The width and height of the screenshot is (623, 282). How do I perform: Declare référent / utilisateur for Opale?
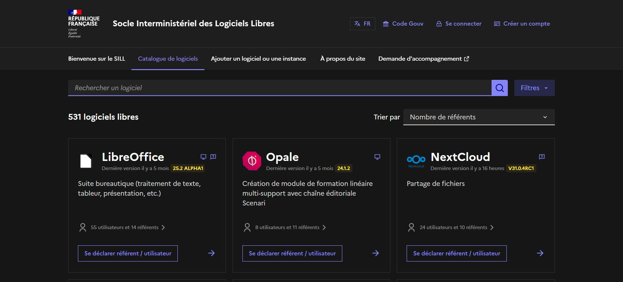292,253
